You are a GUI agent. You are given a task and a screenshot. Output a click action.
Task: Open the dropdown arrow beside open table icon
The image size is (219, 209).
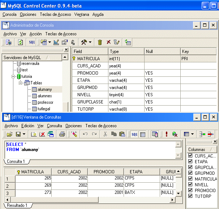[50, 42]
